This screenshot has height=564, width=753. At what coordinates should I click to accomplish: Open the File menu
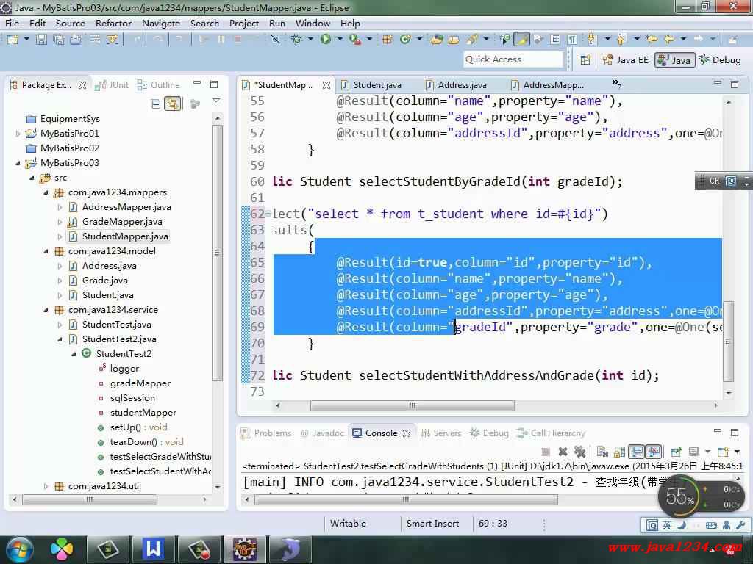point(12,23)
